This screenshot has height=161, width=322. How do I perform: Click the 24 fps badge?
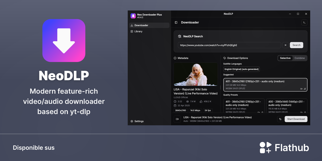click(x=207, y=110)
